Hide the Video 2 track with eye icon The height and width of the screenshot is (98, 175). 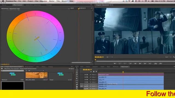pyautogui.click(x=85, y=82)
